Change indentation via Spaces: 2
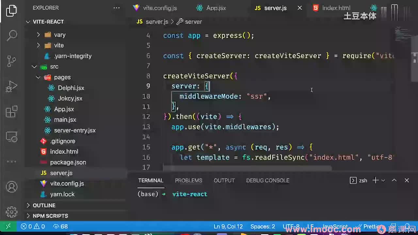The width and height of the screenshot is (418, 235). coord(263,227)
